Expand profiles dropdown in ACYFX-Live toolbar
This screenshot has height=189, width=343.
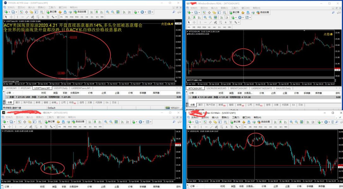[x=16, y=12]
